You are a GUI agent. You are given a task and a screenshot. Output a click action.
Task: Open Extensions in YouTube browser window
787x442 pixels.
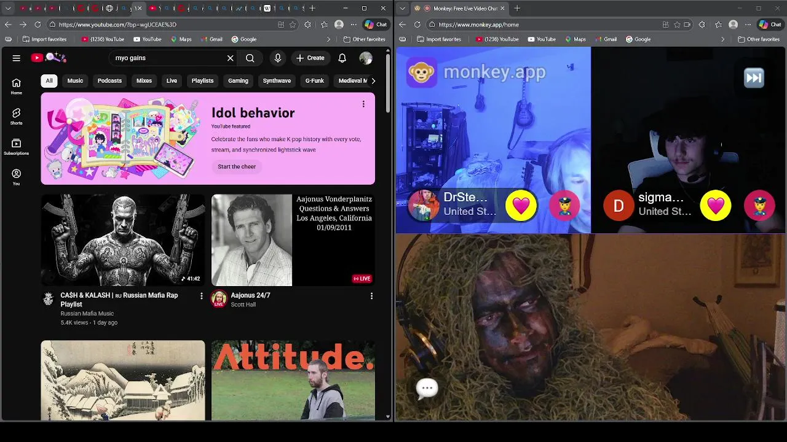tap(307, 25)
